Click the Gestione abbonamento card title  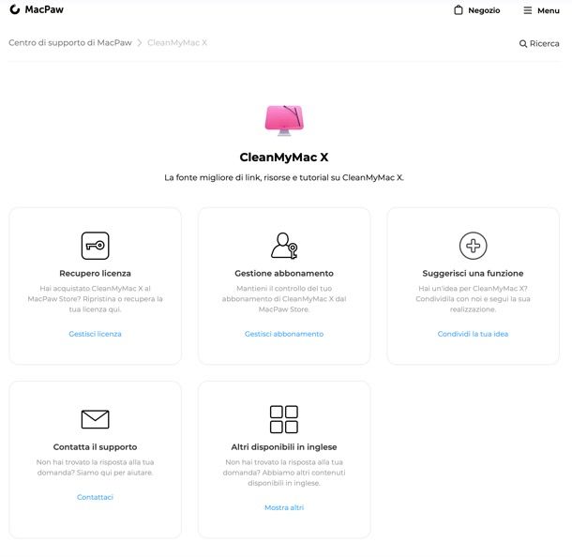[x=284, y=273]
